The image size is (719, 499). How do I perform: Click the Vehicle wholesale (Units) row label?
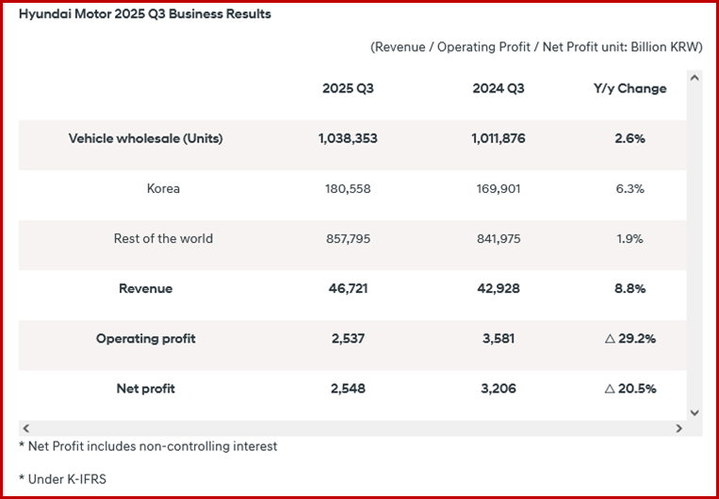[145, 138]
